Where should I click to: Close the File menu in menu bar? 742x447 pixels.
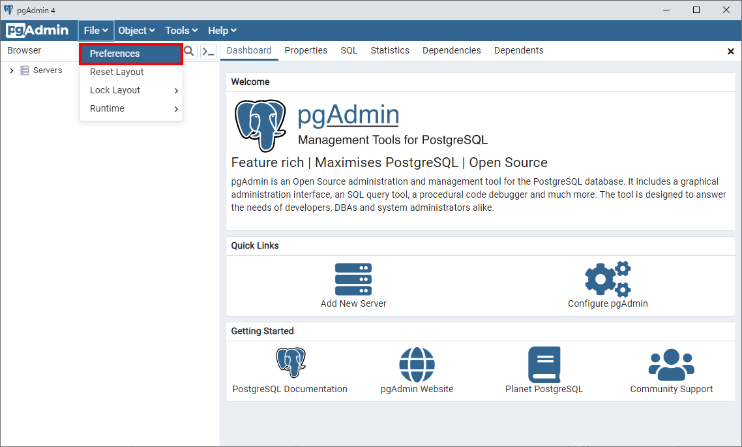[96, 30]
